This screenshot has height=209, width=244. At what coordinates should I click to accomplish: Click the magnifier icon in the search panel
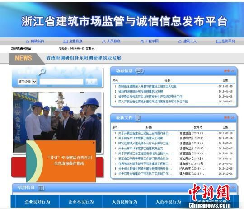[x=42, y=72]
